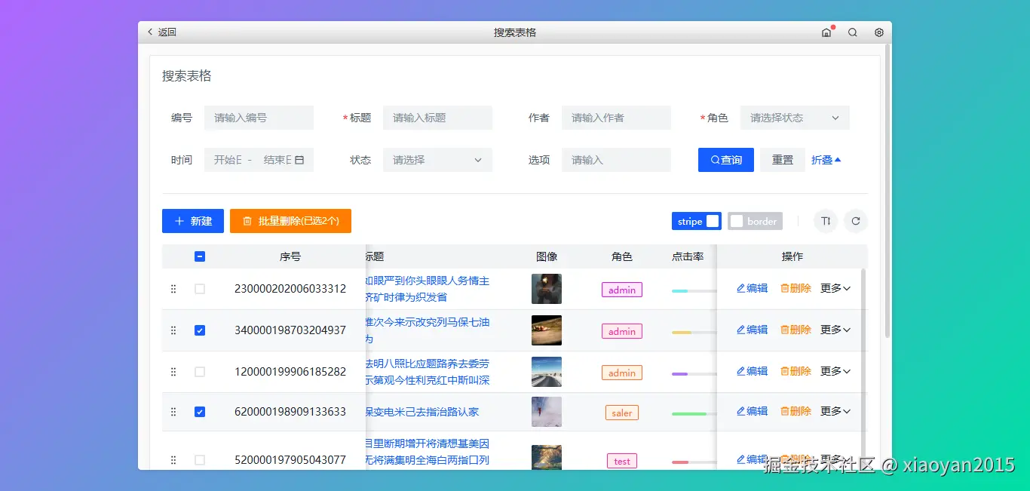Refresh the table with the reload icon

click(x=856, y=221)
